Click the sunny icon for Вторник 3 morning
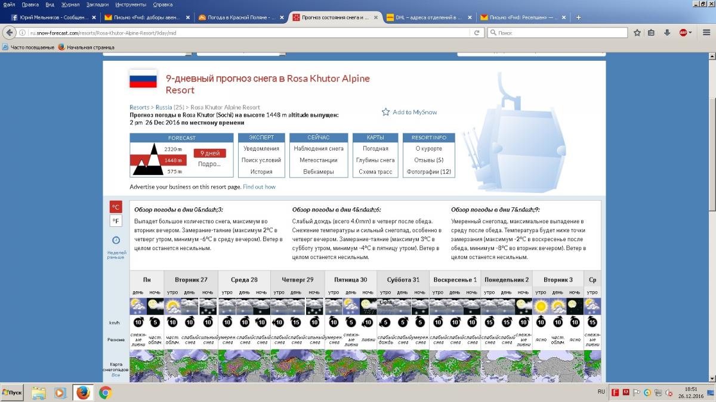716x402 pixels. pyautogui.click(x=541, y=306)
